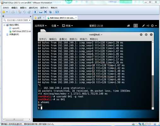
Task: Select Kali-Linux-2017.1-vm in library tree
Action: (21, 31)
